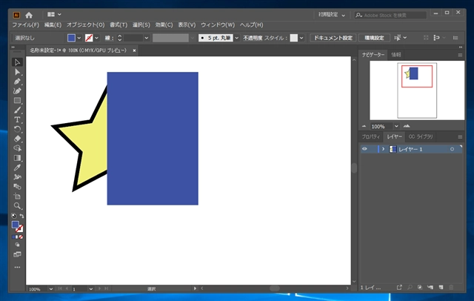Open stroke color dropdown in control bar
The width and height of the screenshot is (474, 301).
(96, 38)
